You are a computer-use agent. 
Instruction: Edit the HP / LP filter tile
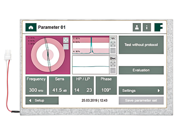(x=83, y=85)
